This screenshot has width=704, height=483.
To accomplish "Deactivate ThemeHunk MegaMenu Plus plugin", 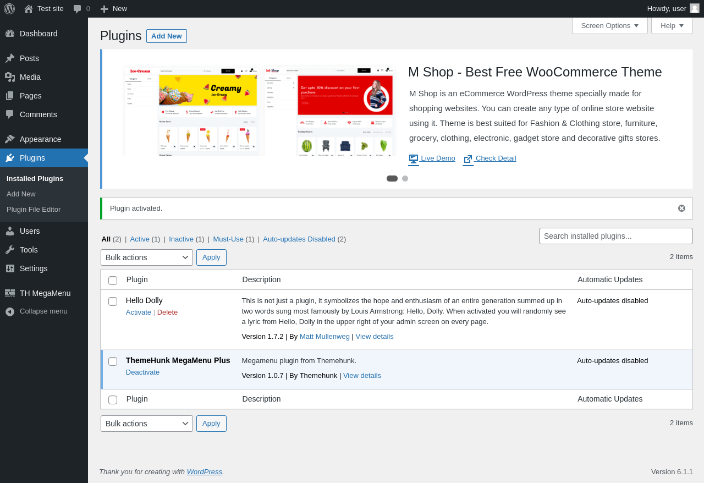I will pos(143,372).
